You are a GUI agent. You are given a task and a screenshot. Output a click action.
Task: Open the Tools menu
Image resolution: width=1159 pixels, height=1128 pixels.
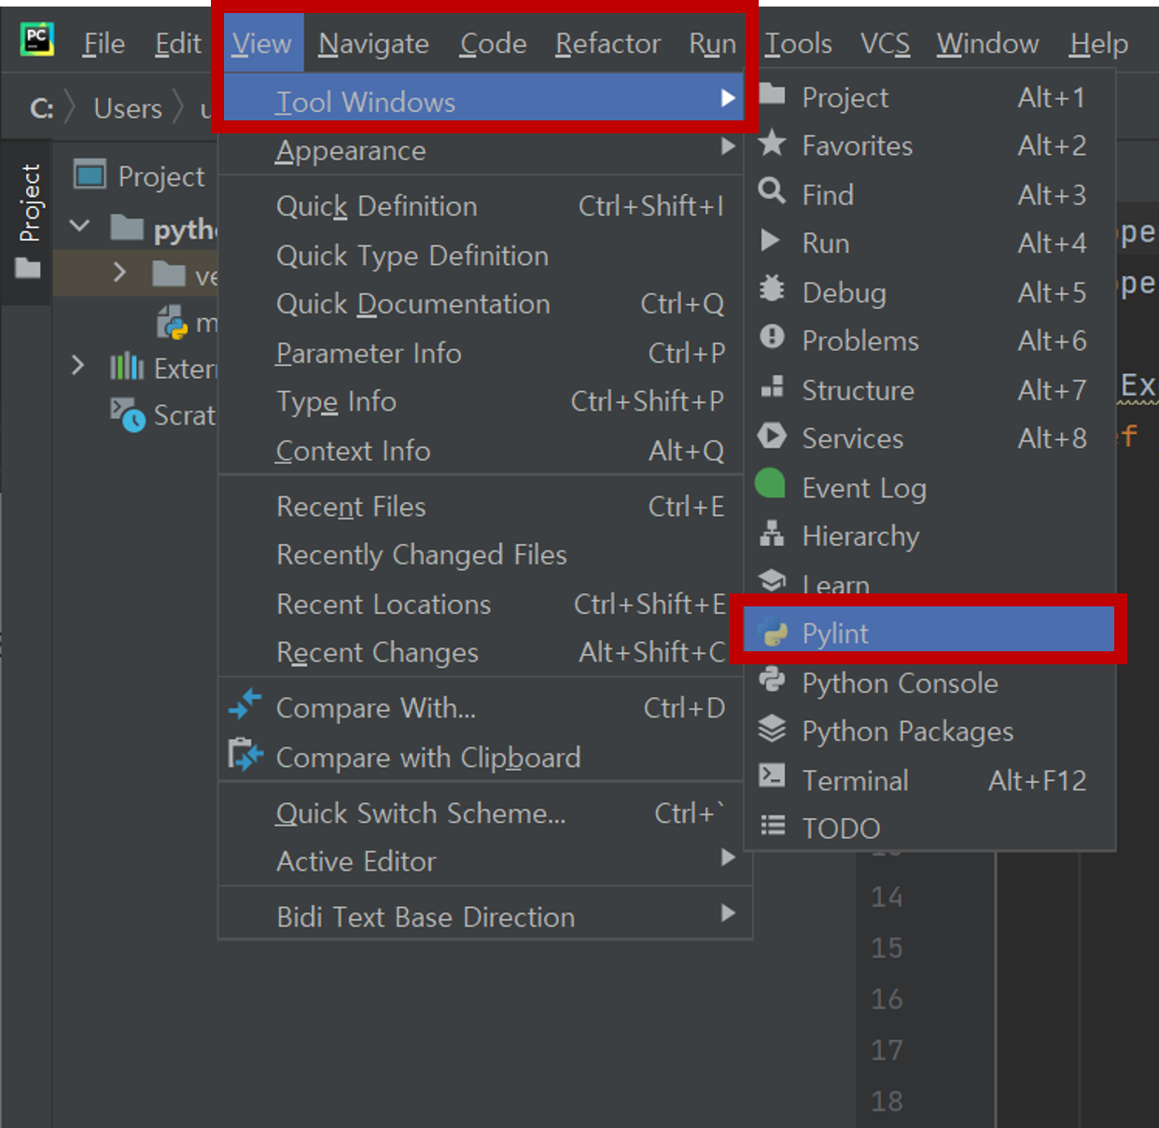(x=798, y=43)
